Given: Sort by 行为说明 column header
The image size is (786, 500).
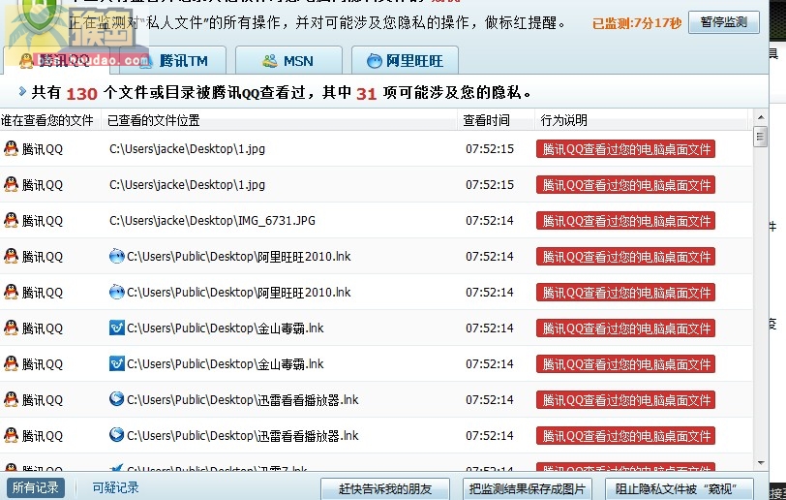Looking at the screenshot, I should click(641, 120).
